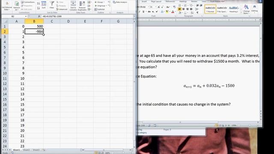Open Connections in Excel Data ribbon
274x154 pixels.
[x=28, y=2]
